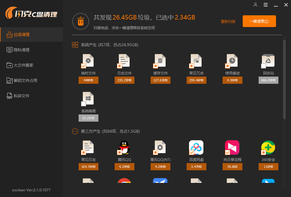Click the 23.25GB size button
Screen dimensions: 291x197
pyautogui.click(x=88, y=118)
